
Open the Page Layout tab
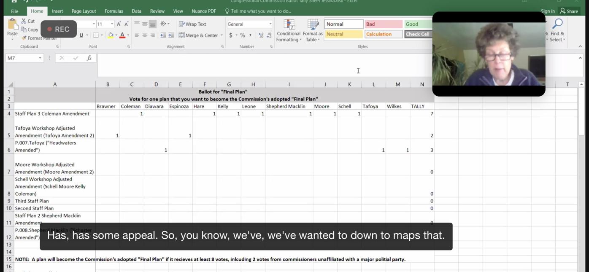coord(84,11)
